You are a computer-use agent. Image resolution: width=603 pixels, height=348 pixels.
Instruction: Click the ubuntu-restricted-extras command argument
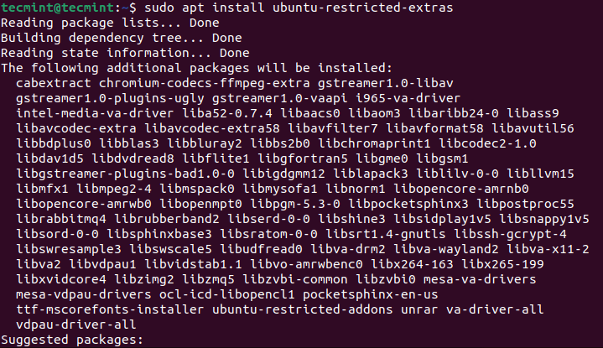363,8
